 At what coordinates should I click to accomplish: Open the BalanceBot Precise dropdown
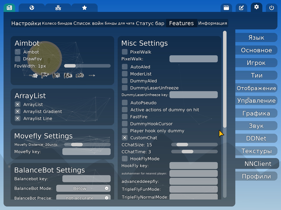[83, 197]
